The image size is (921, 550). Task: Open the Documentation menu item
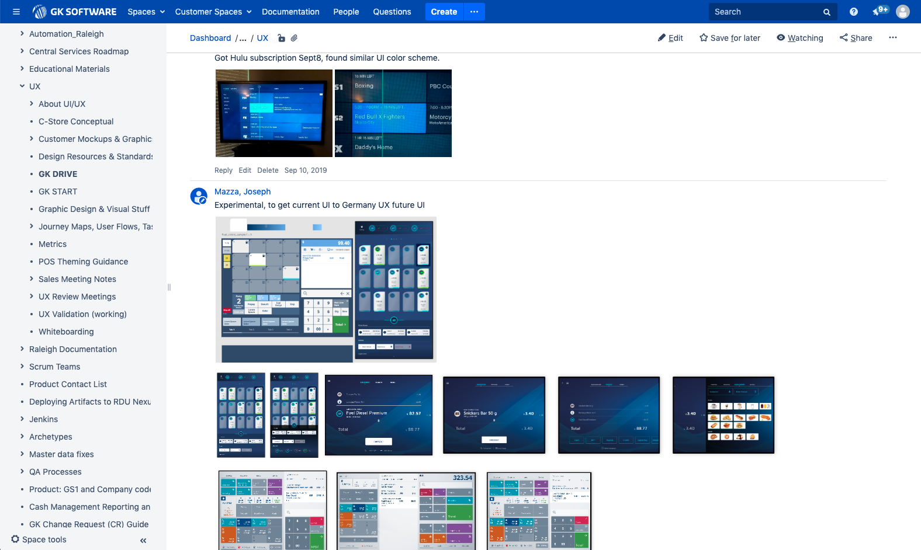tap(290, 12)
